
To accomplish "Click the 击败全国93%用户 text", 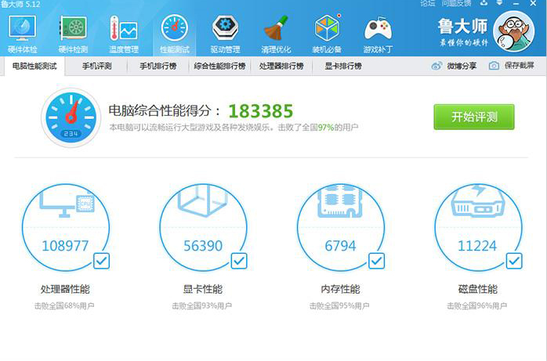I will 202,306.
